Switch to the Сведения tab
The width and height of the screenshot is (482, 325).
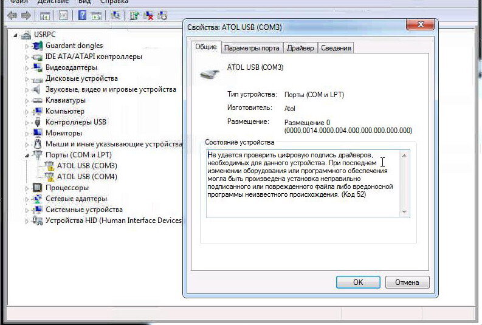pos(336,48)
